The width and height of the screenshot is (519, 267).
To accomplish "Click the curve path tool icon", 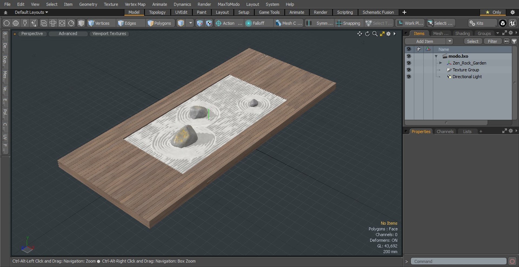I will click(x=34, y=23).
